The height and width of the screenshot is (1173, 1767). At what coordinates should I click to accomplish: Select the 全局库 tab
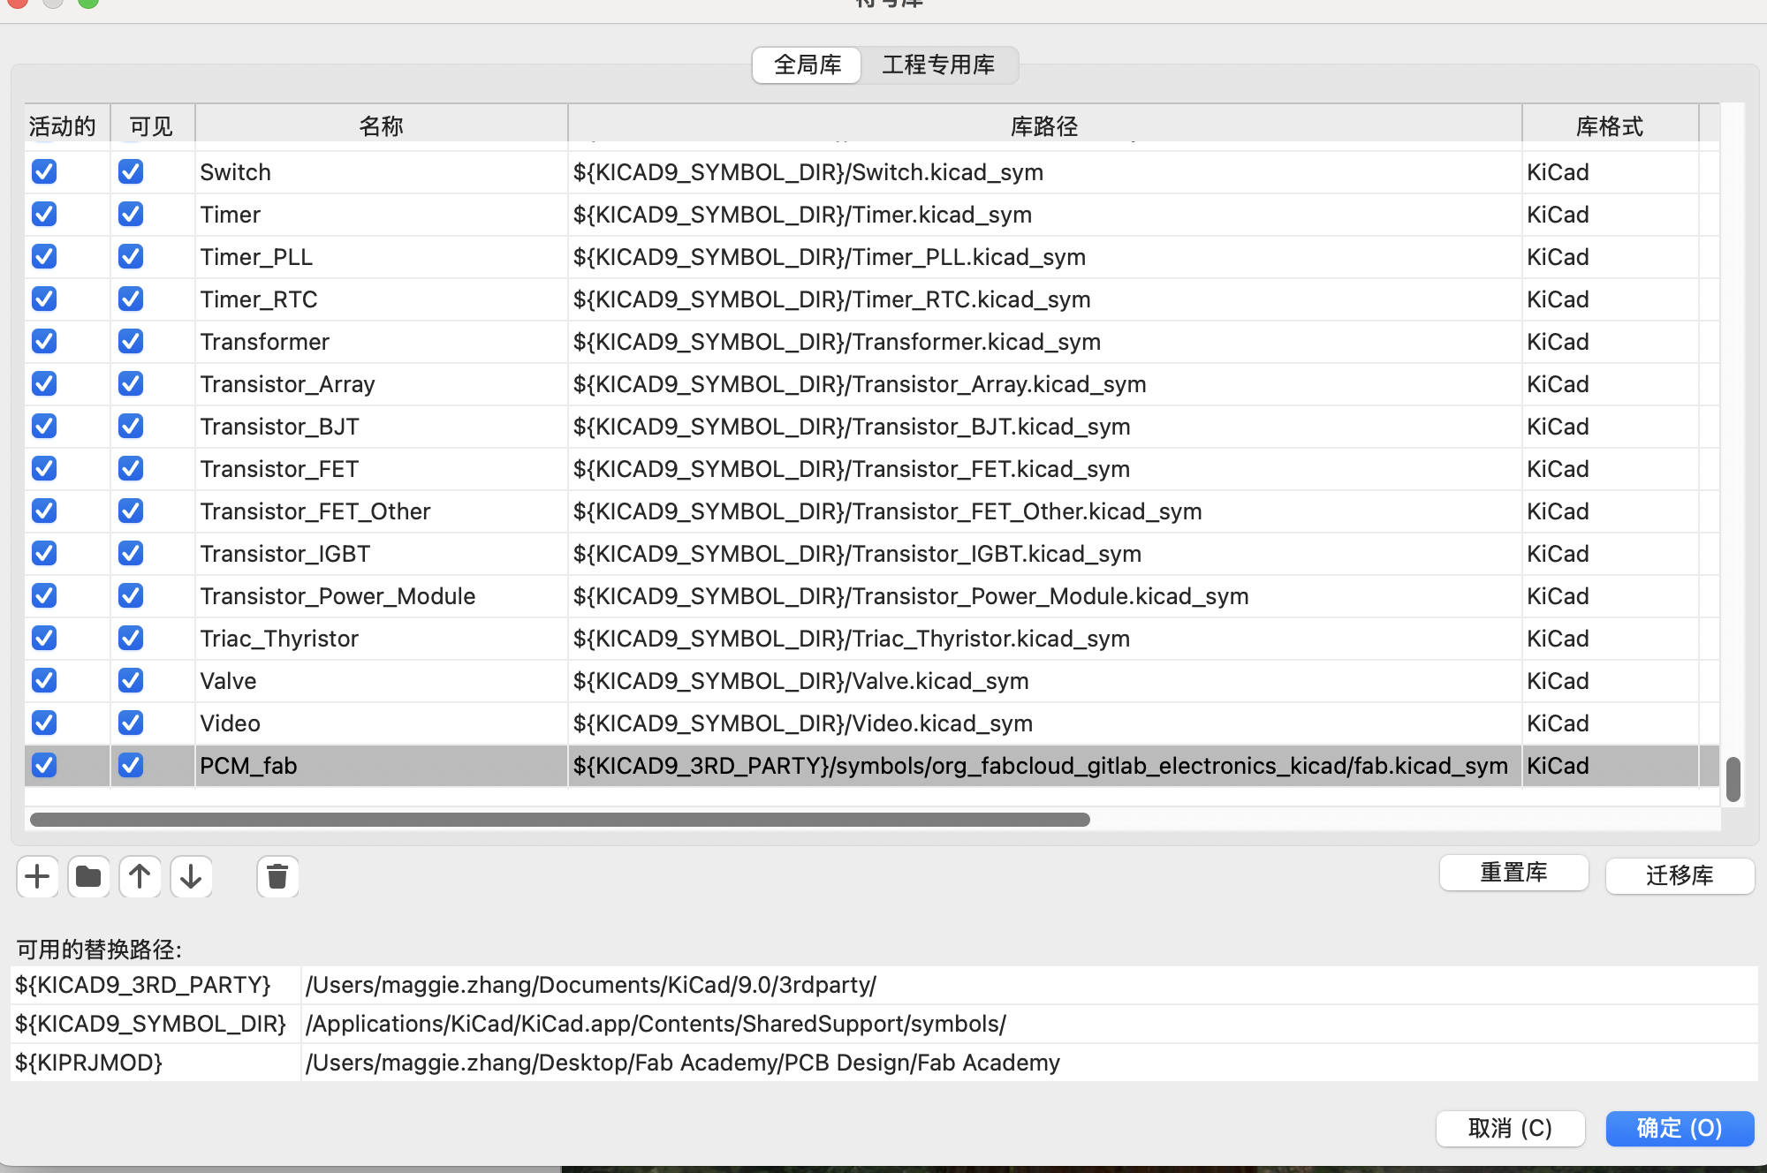(808, 65)
